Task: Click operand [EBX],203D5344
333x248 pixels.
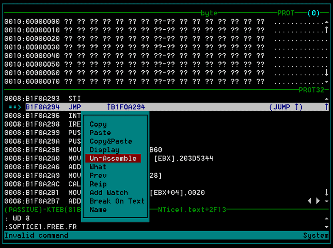Action: [183, 159]
